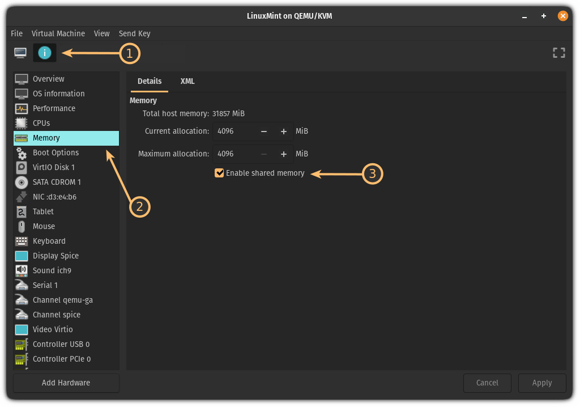This screenshot has height=407, width=580.
Task: Open the Virtual Machine menu
Action: [58, 33]
